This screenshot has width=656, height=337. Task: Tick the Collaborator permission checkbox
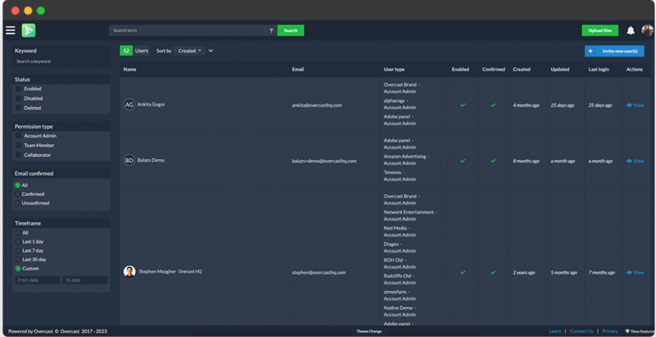click(x=19, y=155)
